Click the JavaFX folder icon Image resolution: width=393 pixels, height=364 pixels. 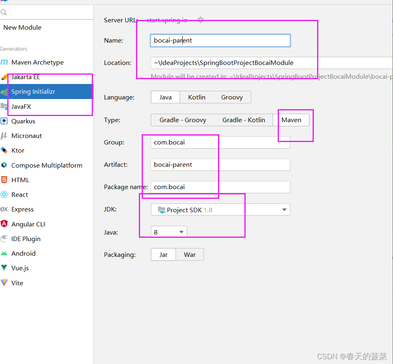click(x=4, y=106)
